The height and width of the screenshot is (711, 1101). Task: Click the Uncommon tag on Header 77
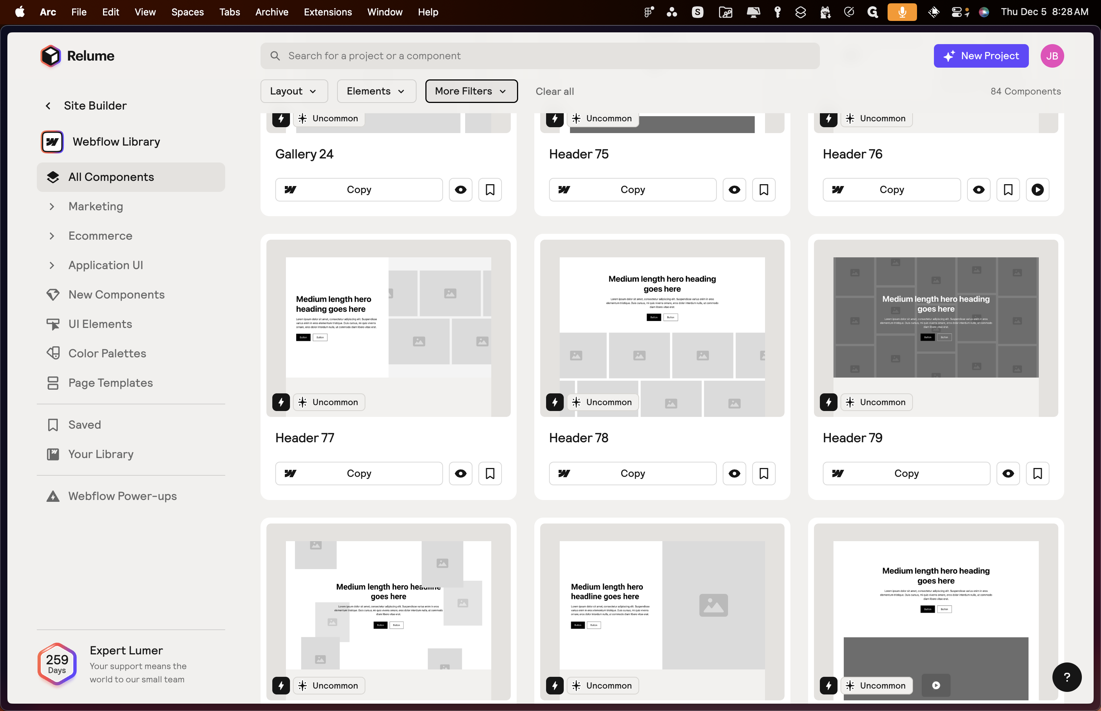pyautogui.click(x=329, y=402)
